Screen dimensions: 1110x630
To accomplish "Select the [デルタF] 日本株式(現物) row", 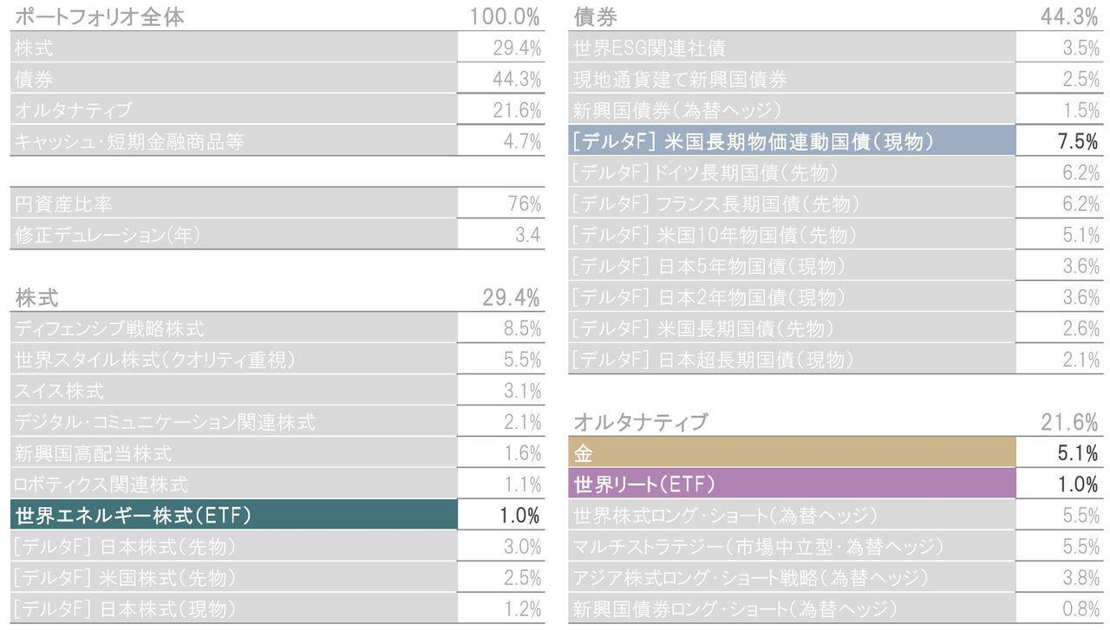I will [277, 608].
